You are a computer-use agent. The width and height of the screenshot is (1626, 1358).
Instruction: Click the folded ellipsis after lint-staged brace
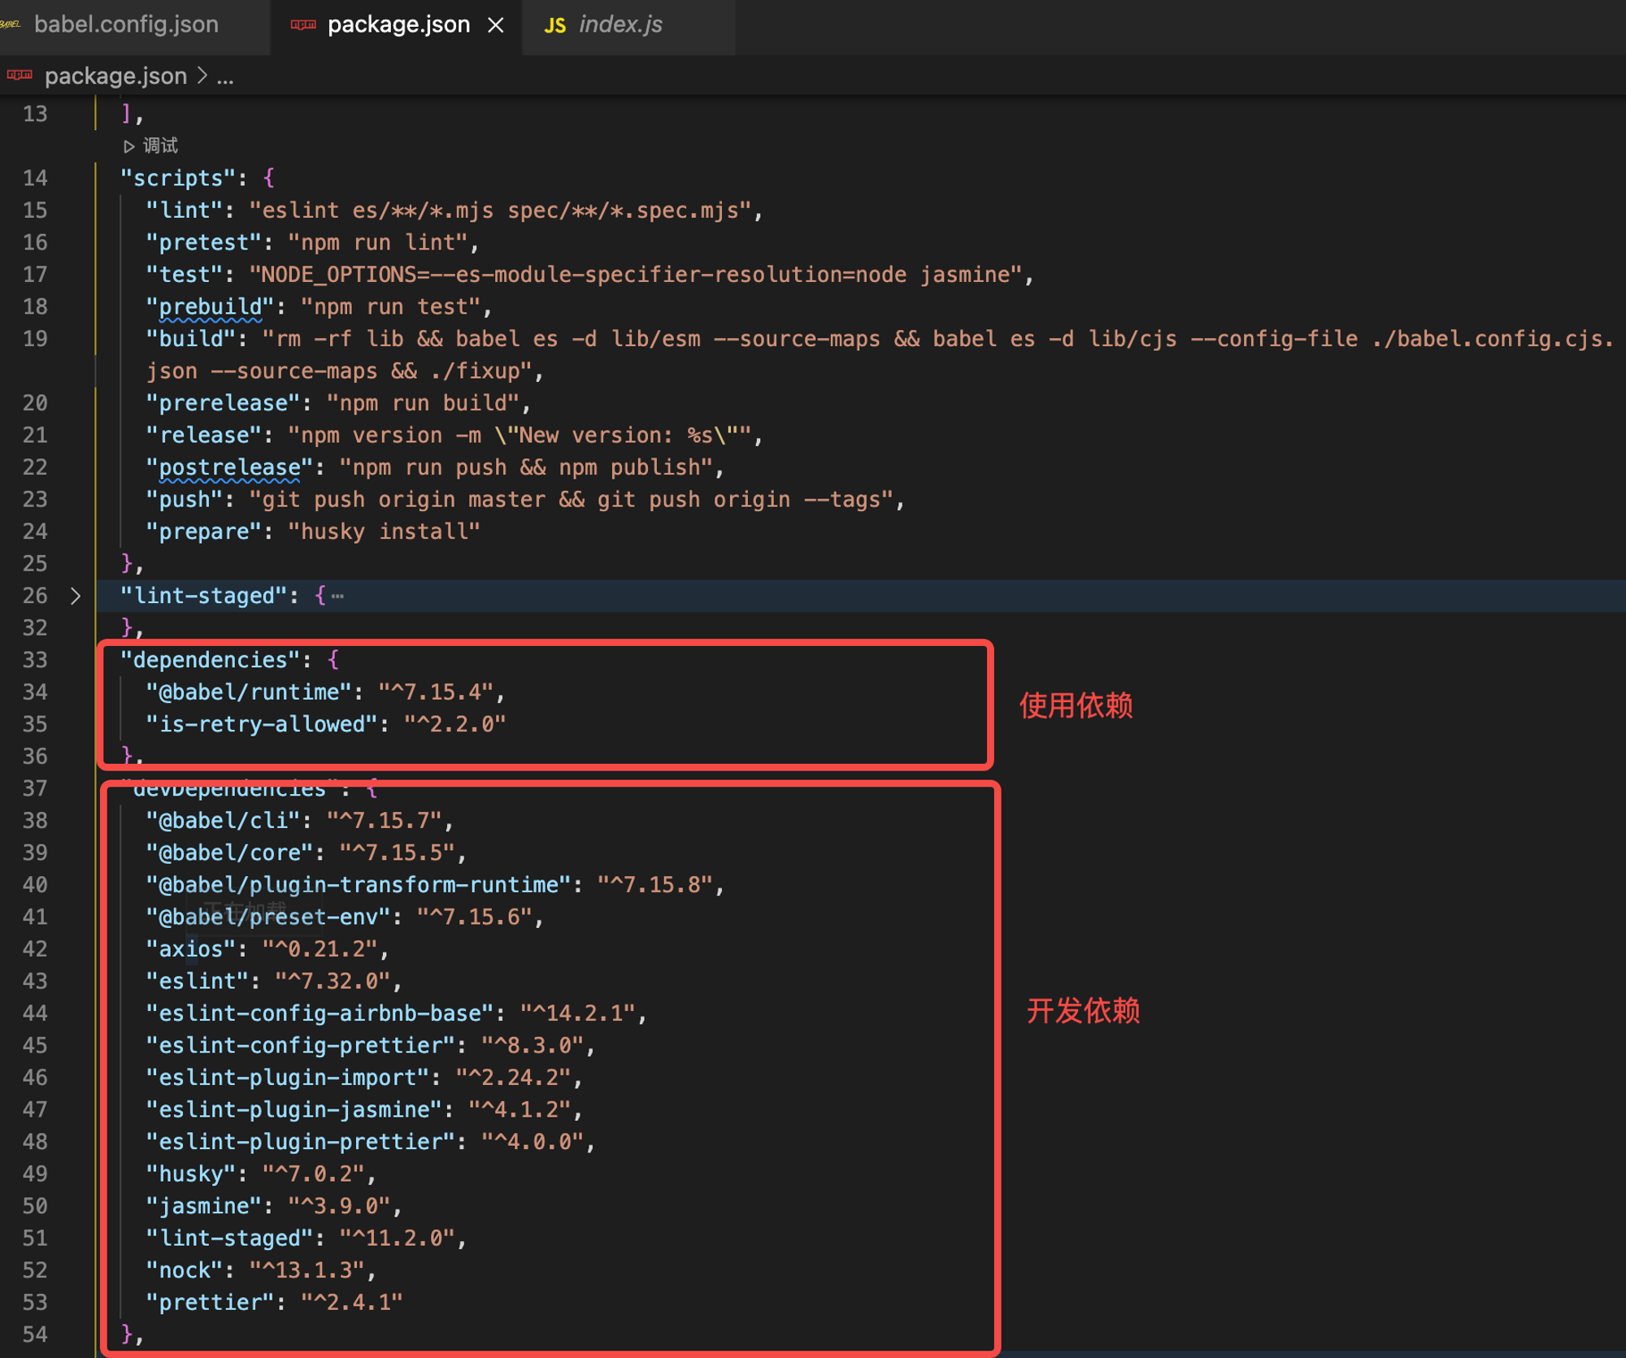point(337,596)
